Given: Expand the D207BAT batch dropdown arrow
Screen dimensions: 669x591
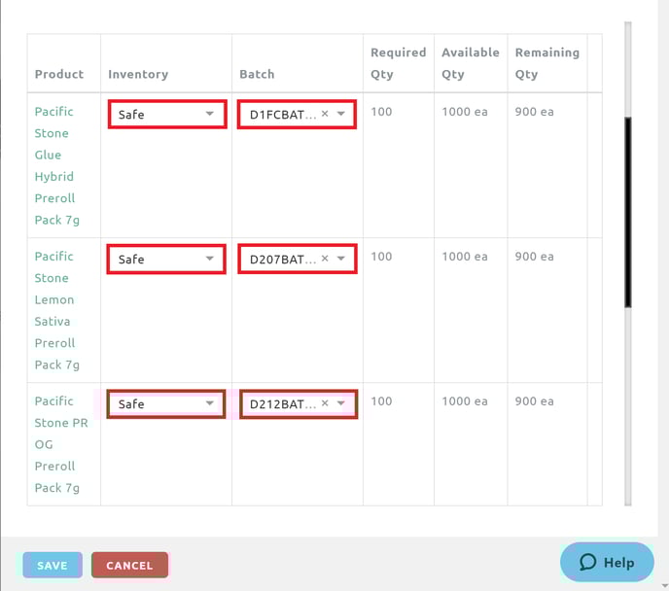Looking at the screenshot, I should pyautogui.click(x=341, y=259).
